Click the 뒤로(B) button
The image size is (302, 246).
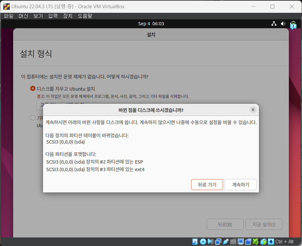point(225,224)
